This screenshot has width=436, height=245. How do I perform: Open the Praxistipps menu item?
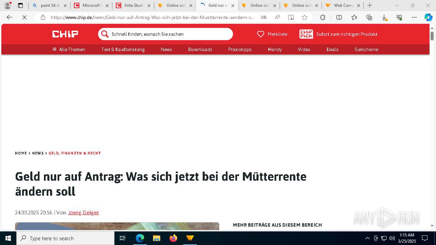point(240,49)
